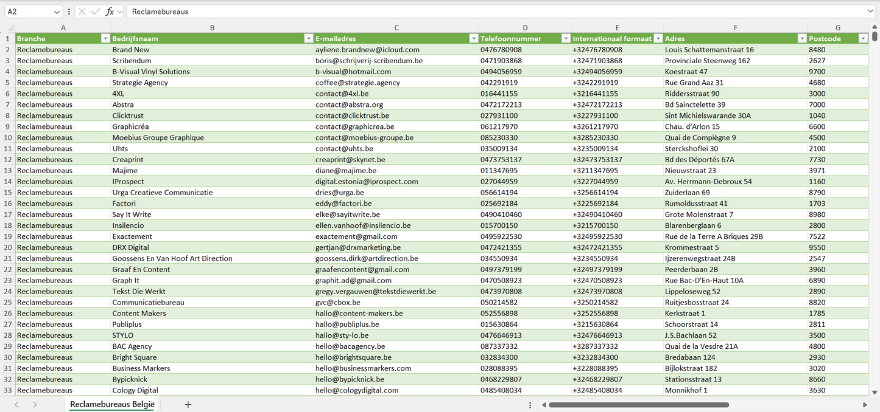The width and height of the screenshot is (880, 412).
Task: Click the Cancel X icon in formula bar
Action: click(x=82, y=12)
